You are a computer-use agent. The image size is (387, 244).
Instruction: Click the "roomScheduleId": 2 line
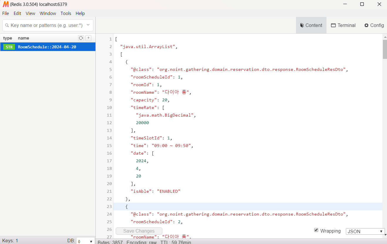(157, 222)
